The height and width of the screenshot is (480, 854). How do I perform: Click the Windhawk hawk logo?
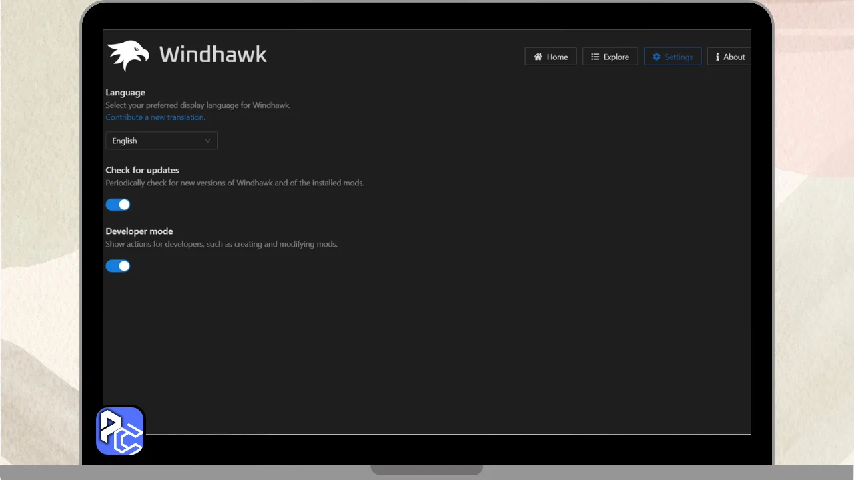pyautogui.click(x=128, y=55)
